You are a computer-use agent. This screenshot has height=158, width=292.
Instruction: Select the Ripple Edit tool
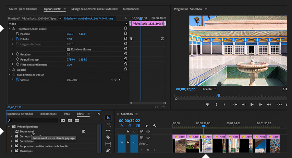[x=108, y=130]
